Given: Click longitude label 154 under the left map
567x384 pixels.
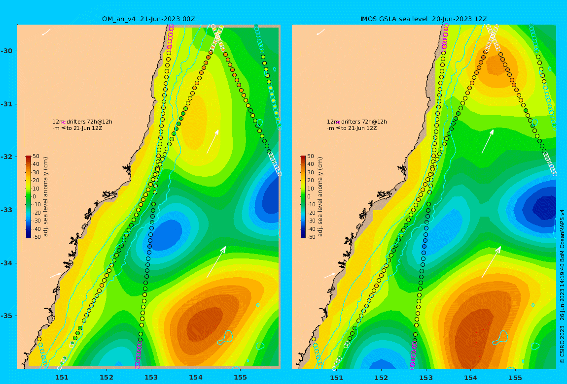Looking at the screenshot, I should tap(196, 378).
